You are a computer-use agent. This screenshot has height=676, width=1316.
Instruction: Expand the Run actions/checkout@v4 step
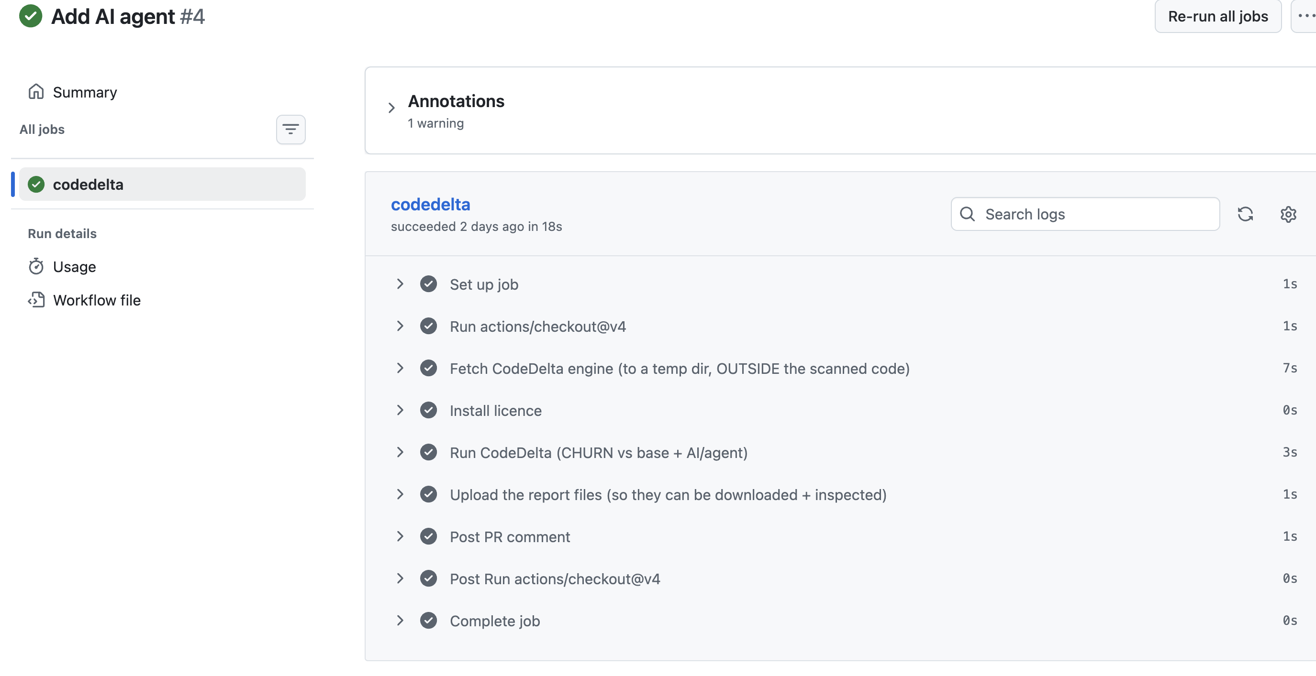[x=400, y=326]
